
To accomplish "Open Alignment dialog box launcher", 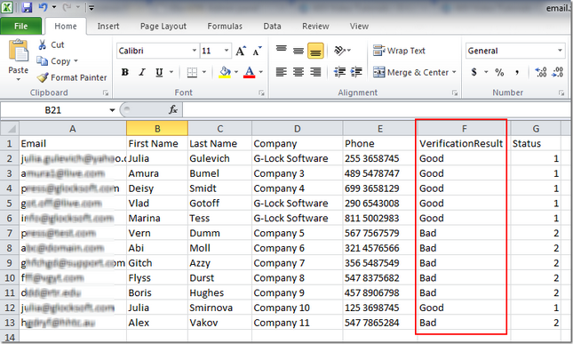I will (455, 92).
